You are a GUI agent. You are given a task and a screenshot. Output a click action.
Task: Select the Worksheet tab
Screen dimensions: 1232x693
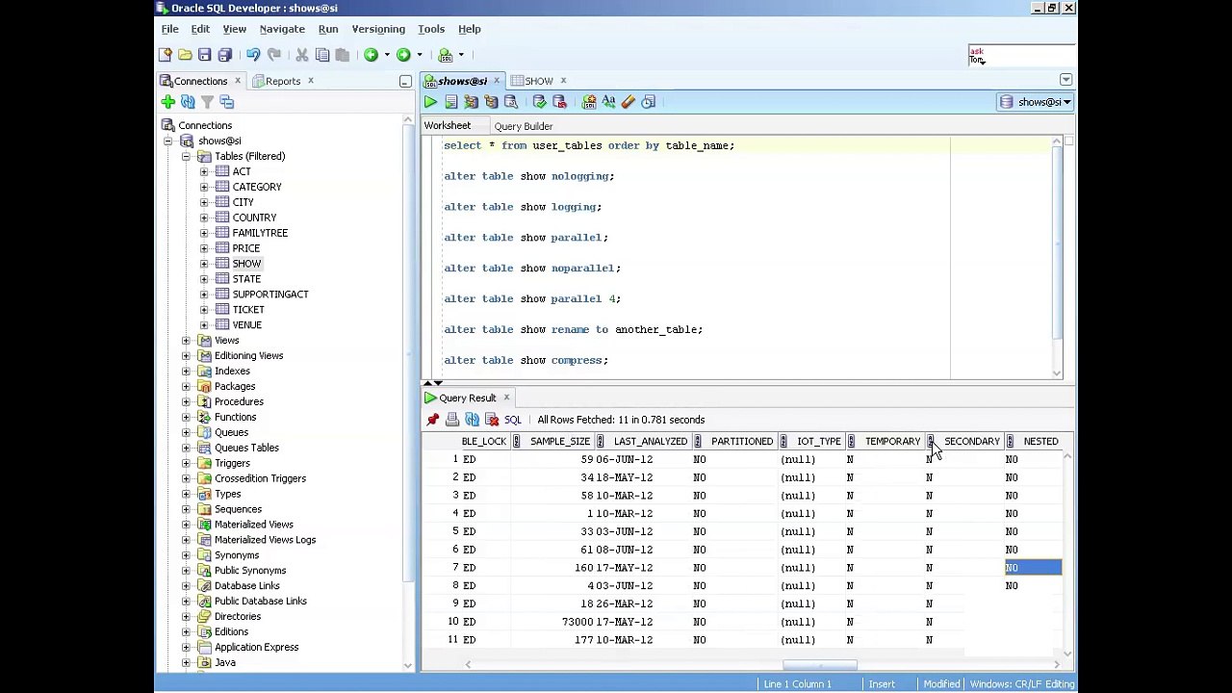[448, 126]
